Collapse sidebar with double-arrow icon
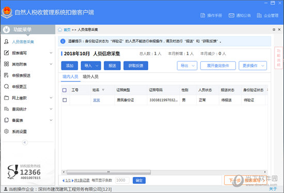 coord(25,142)
